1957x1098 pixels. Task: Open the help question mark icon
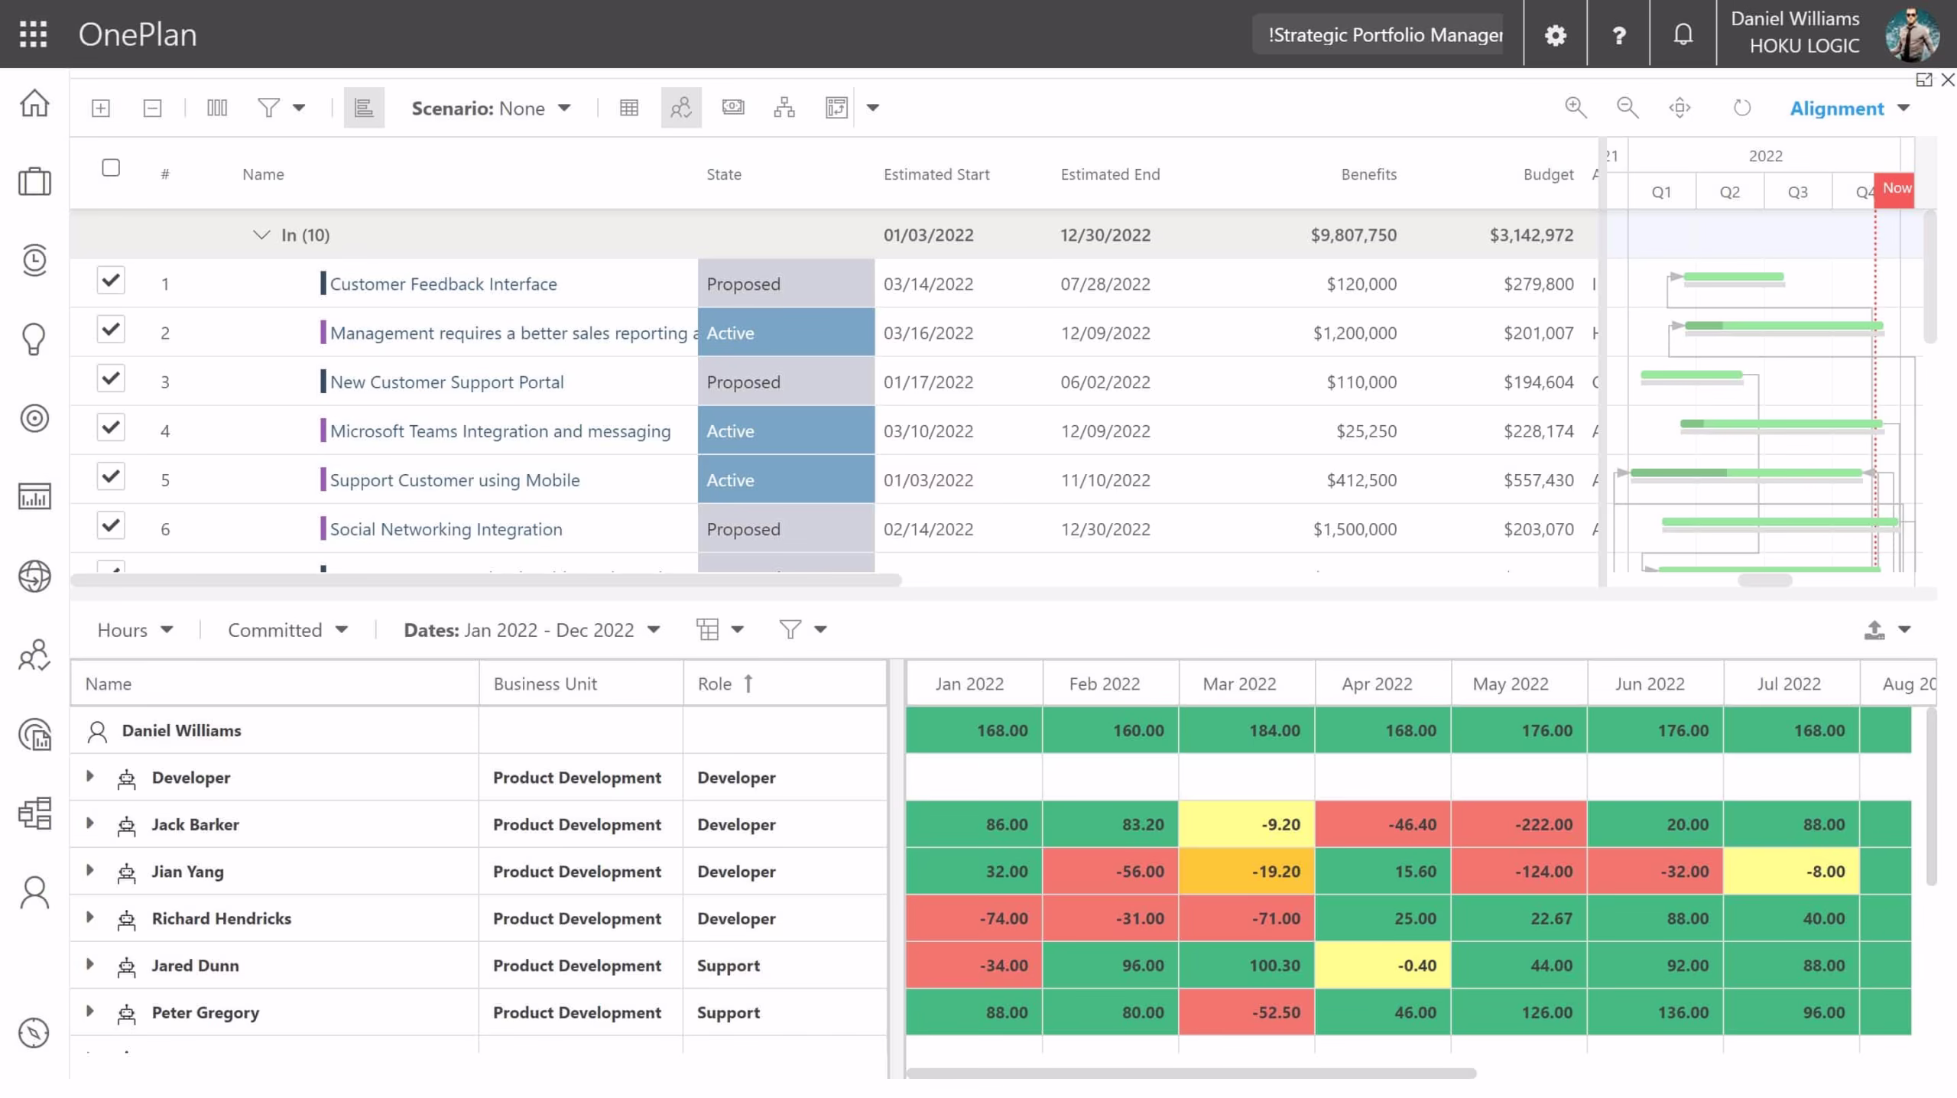1618,35
